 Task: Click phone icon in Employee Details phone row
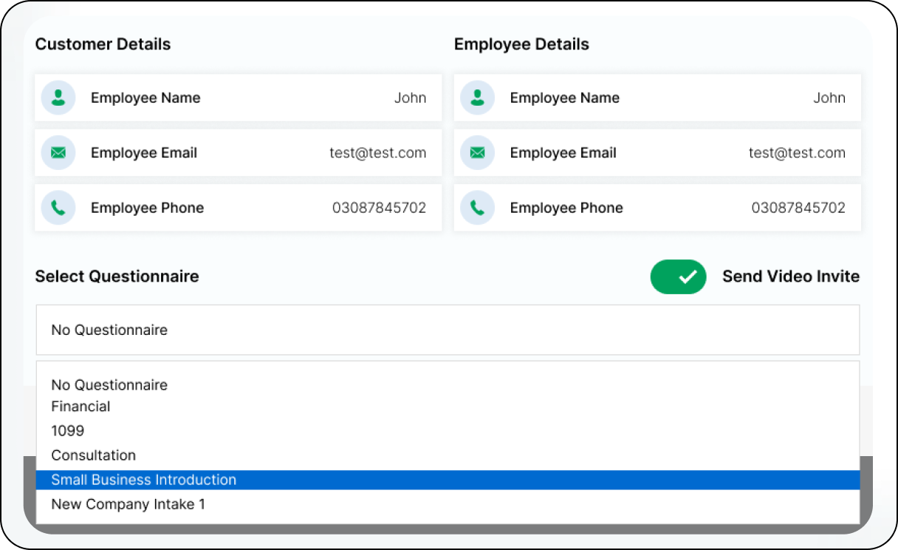coord(478,208)
